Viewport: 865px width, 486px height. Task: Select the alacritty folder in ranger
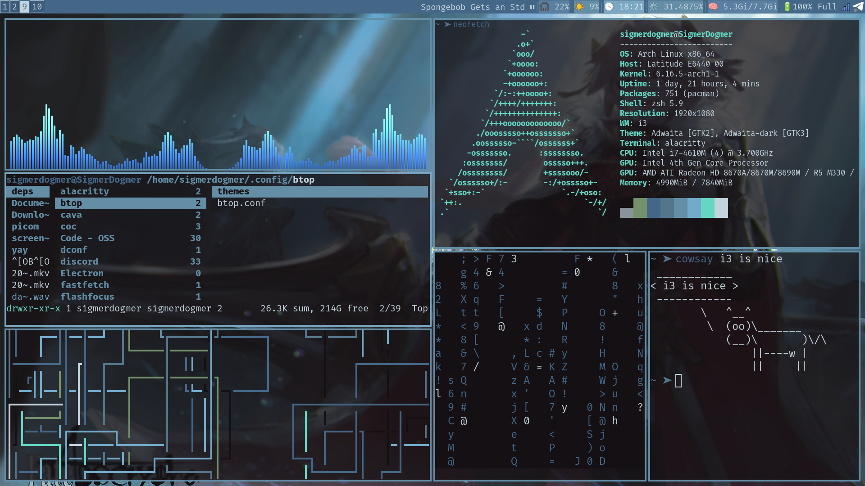[85, 191]
